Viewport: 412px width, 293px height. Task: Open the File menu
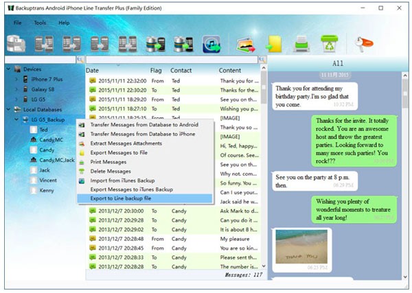(16, 23)
